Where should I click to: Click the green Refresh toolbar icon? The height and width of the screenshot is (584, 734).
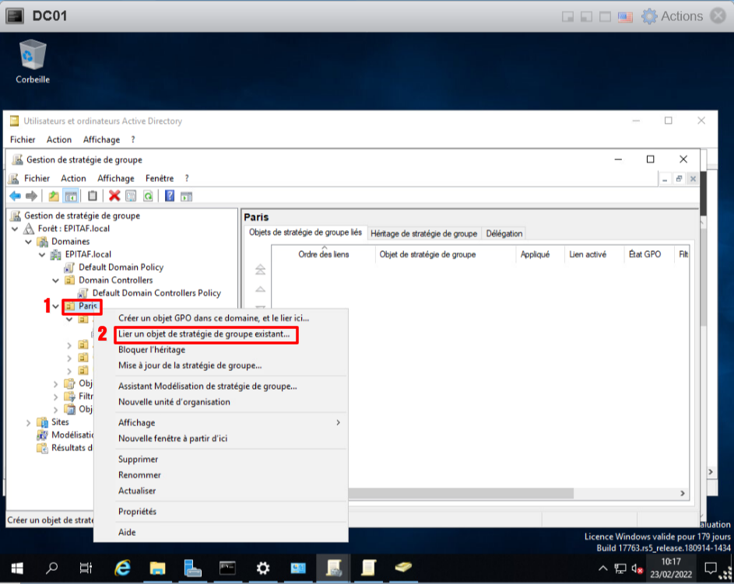click(147, 196)
